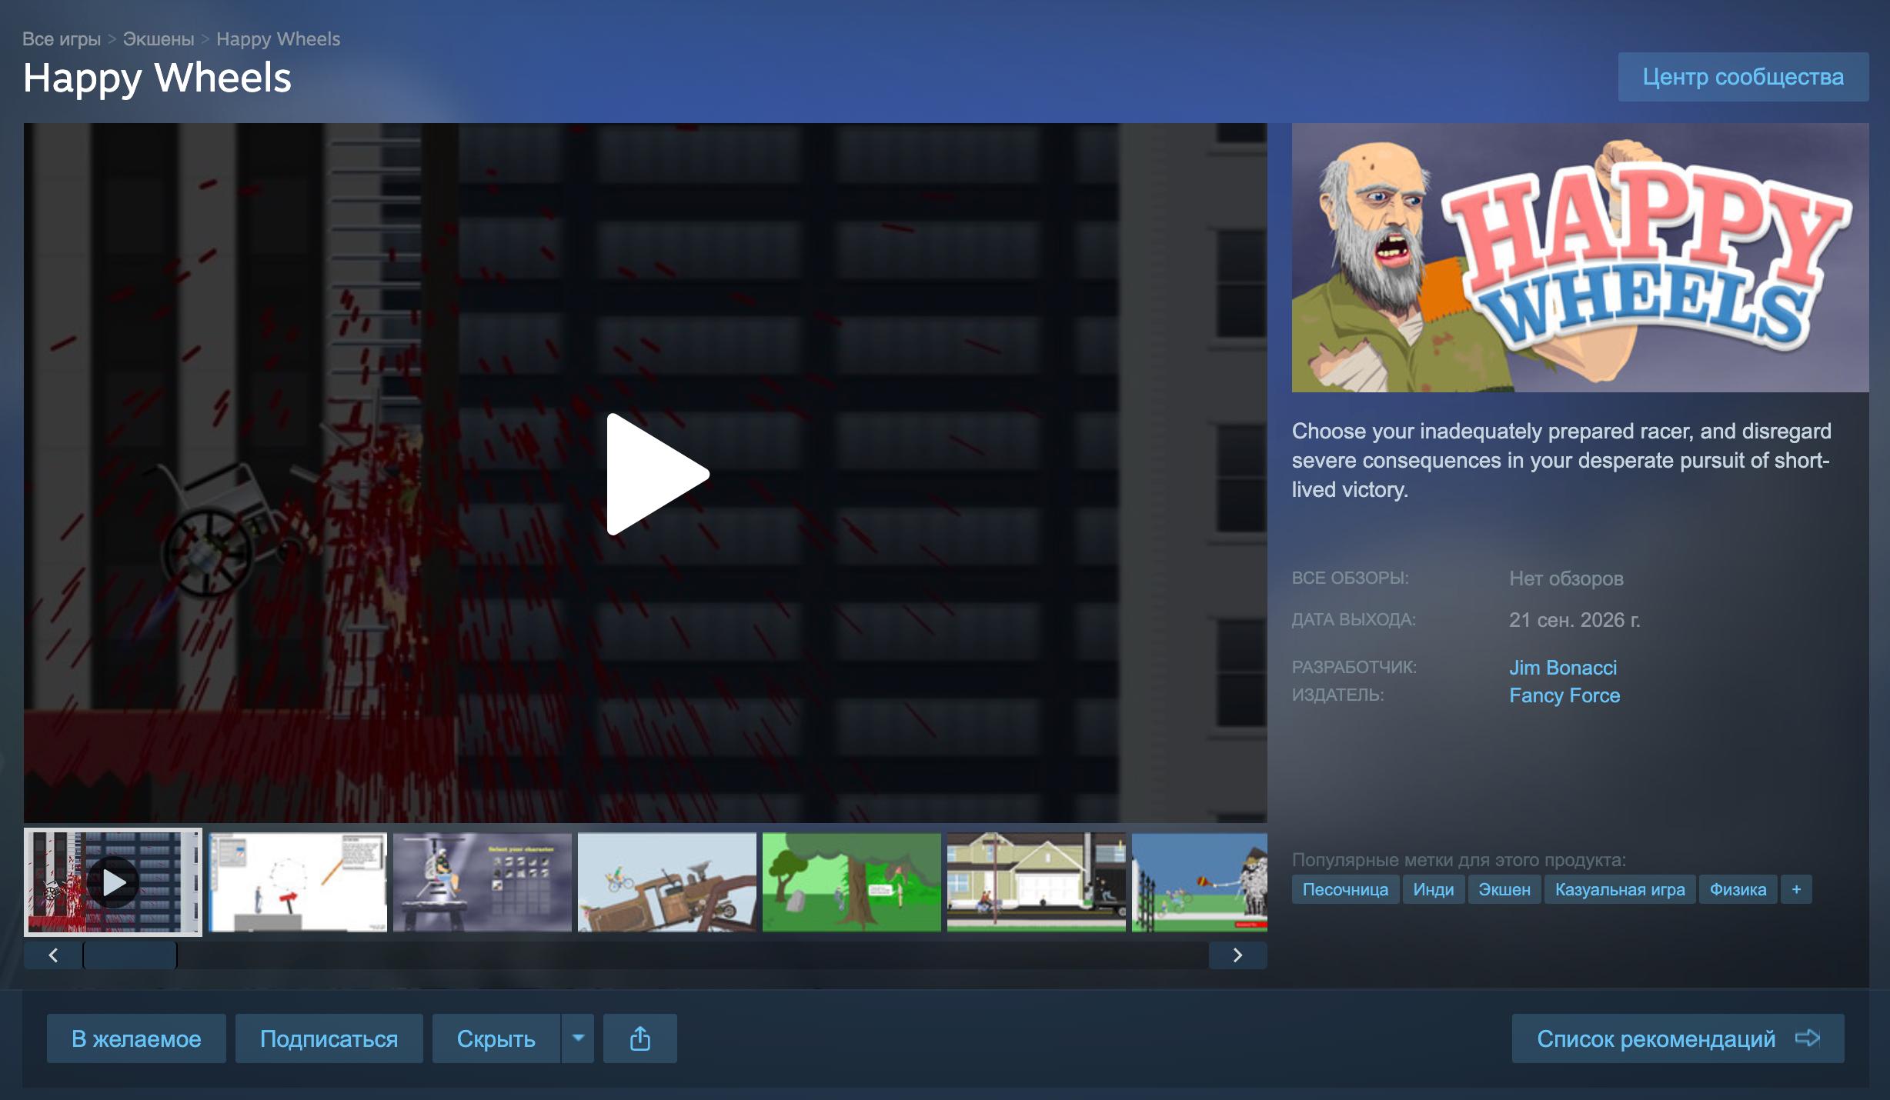Click the left arrow of the thumbnail strip
This screenshot has height=1100, width=1890.
coord(53,955)
